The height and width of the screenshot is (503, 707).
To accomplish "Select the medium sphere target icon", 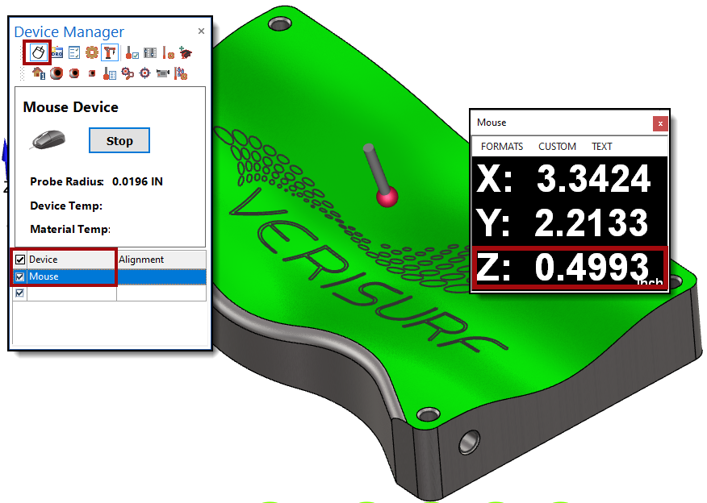I will [x=74, y=73].
